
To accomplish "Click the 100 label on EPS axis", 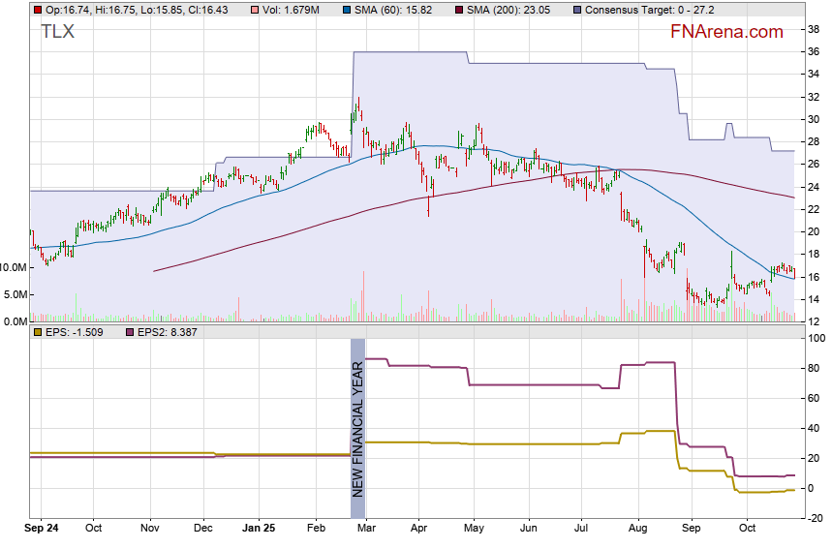I will click(817, 339).
